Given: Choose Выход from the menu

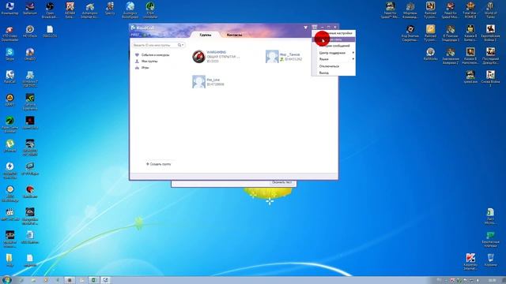Looking at the screenshot, I should 334,73.
